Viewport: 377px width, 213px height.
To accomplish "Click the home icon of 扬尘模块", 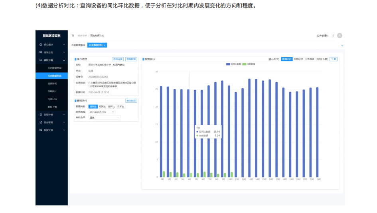I will coord(41,44).
